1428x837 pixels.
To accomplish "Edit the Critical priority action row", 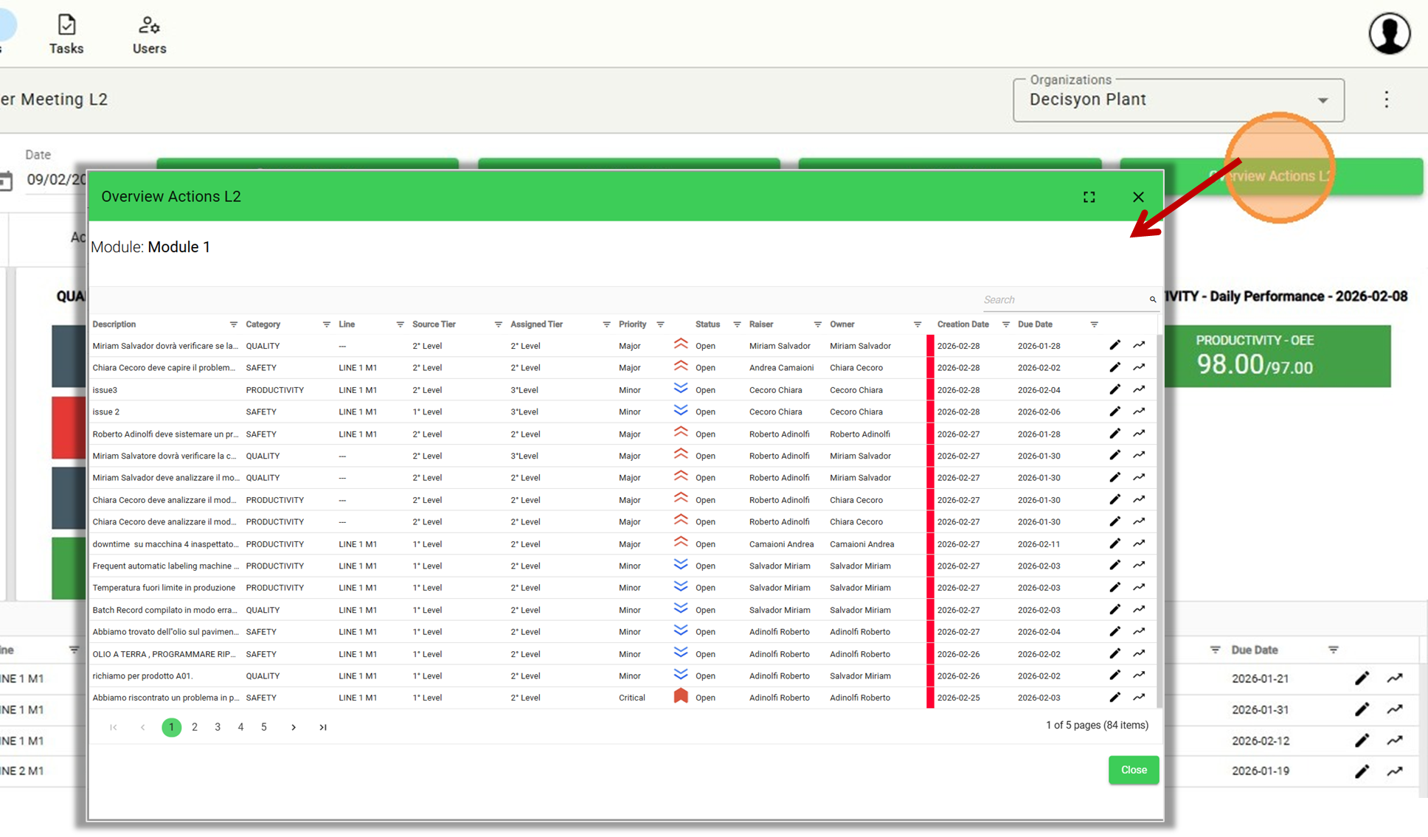I will click(x=1115, y=697).
